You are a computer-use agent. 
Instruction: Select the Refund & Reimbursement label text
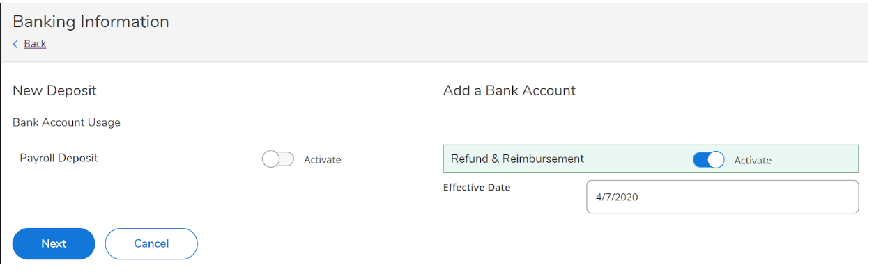(x=517, y=159)
